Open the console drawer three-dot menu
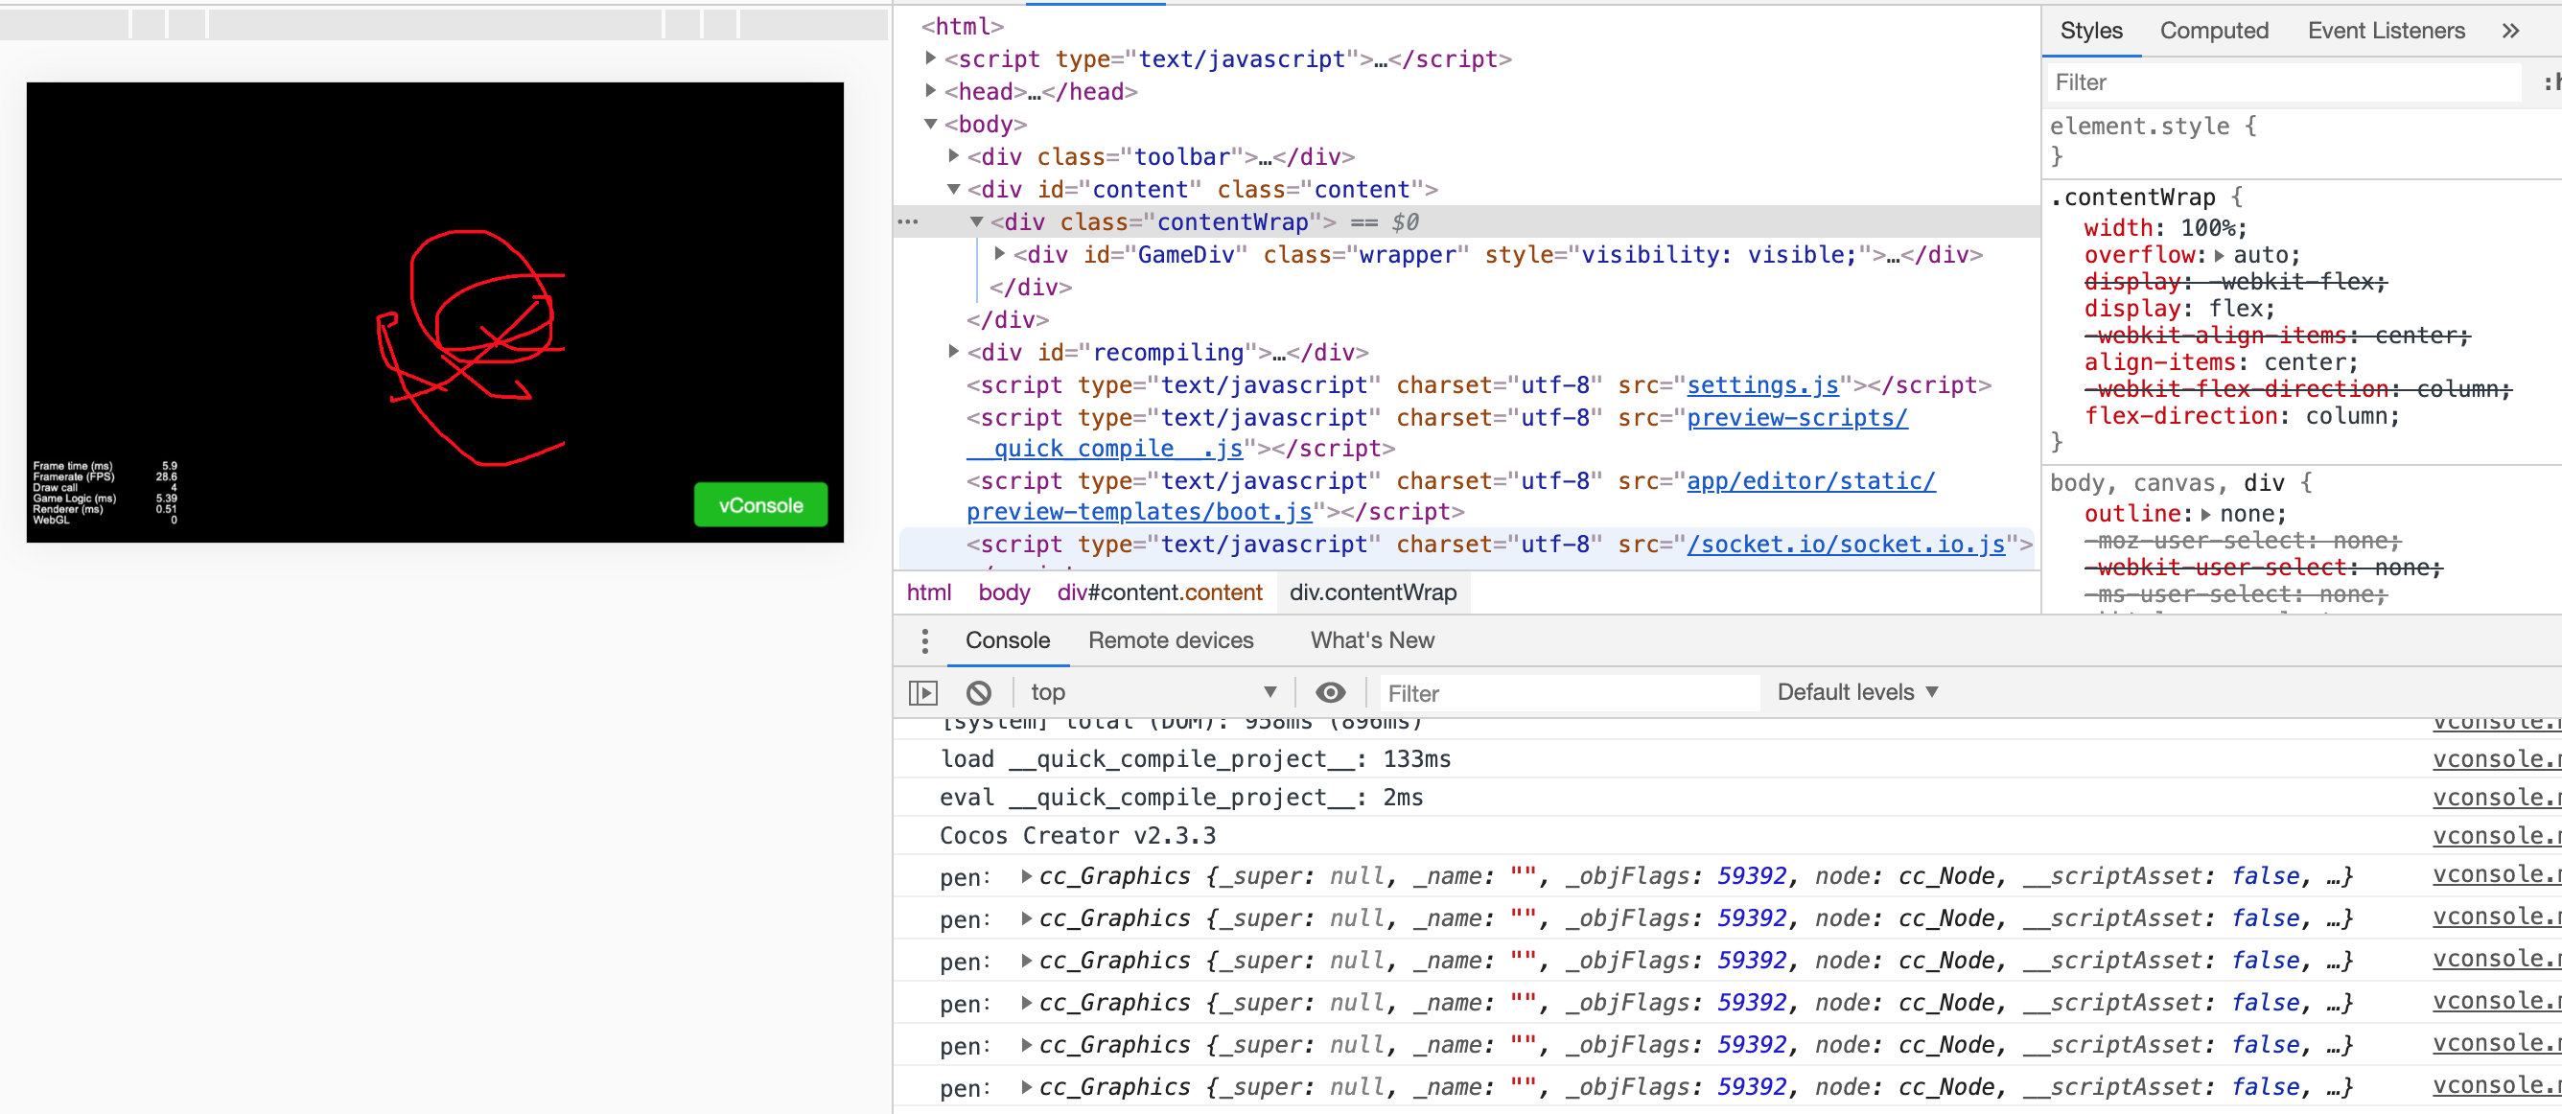Screen dimensions: 2562x1114 pyautogui.click(x=925, y=640)
